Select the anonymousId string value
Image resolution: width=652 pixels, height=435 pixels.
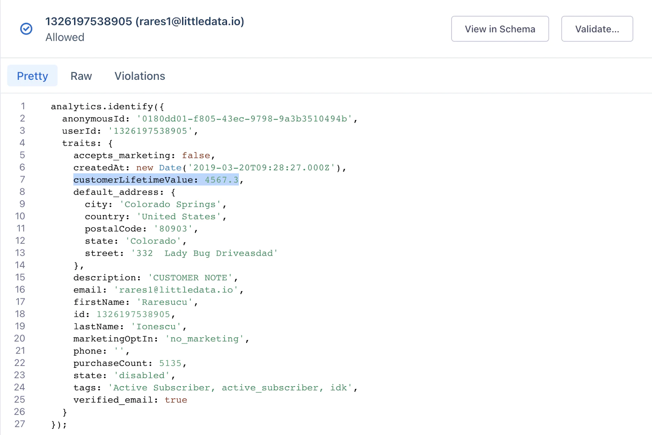pyautogui.click(x=244, y=119)
